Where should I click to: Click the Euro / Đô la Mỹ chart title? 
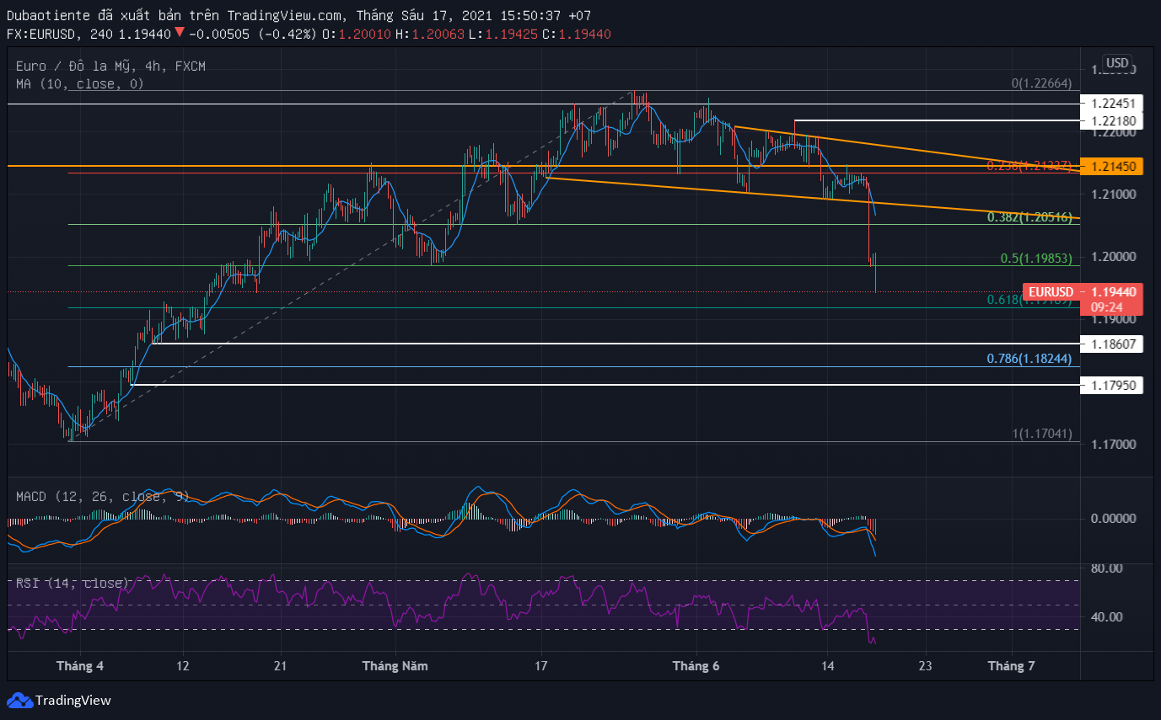pyautogui.click(x=110, y=66)
